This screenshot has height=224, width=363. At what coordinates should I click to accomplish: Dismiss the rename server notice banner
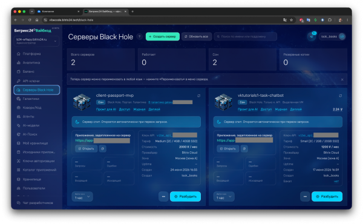342,79
